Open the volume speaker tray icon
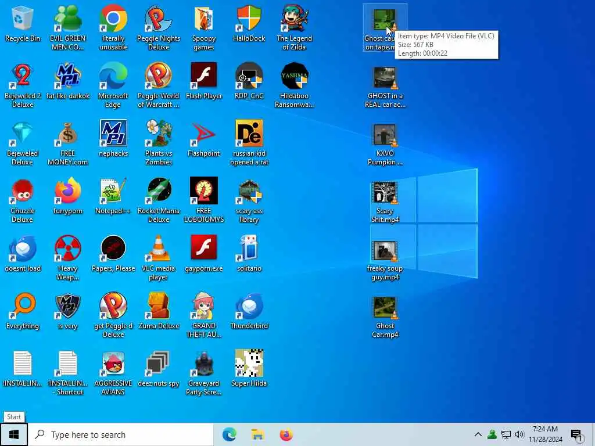The height and width of the screenshot is (446, 595). coord(519,434)
